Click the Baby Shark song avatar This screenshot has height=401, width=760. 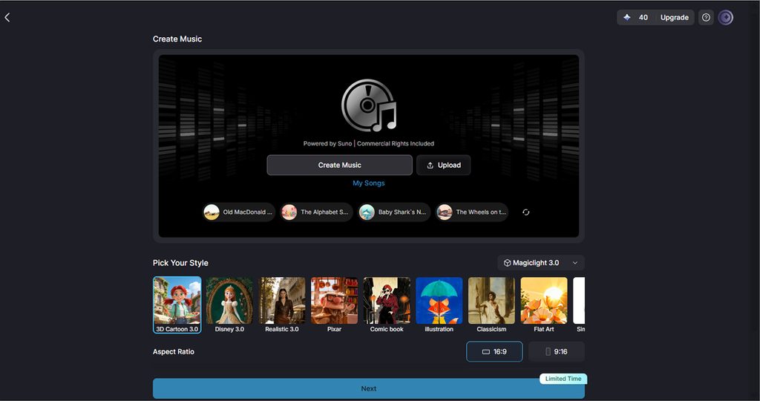367,212
